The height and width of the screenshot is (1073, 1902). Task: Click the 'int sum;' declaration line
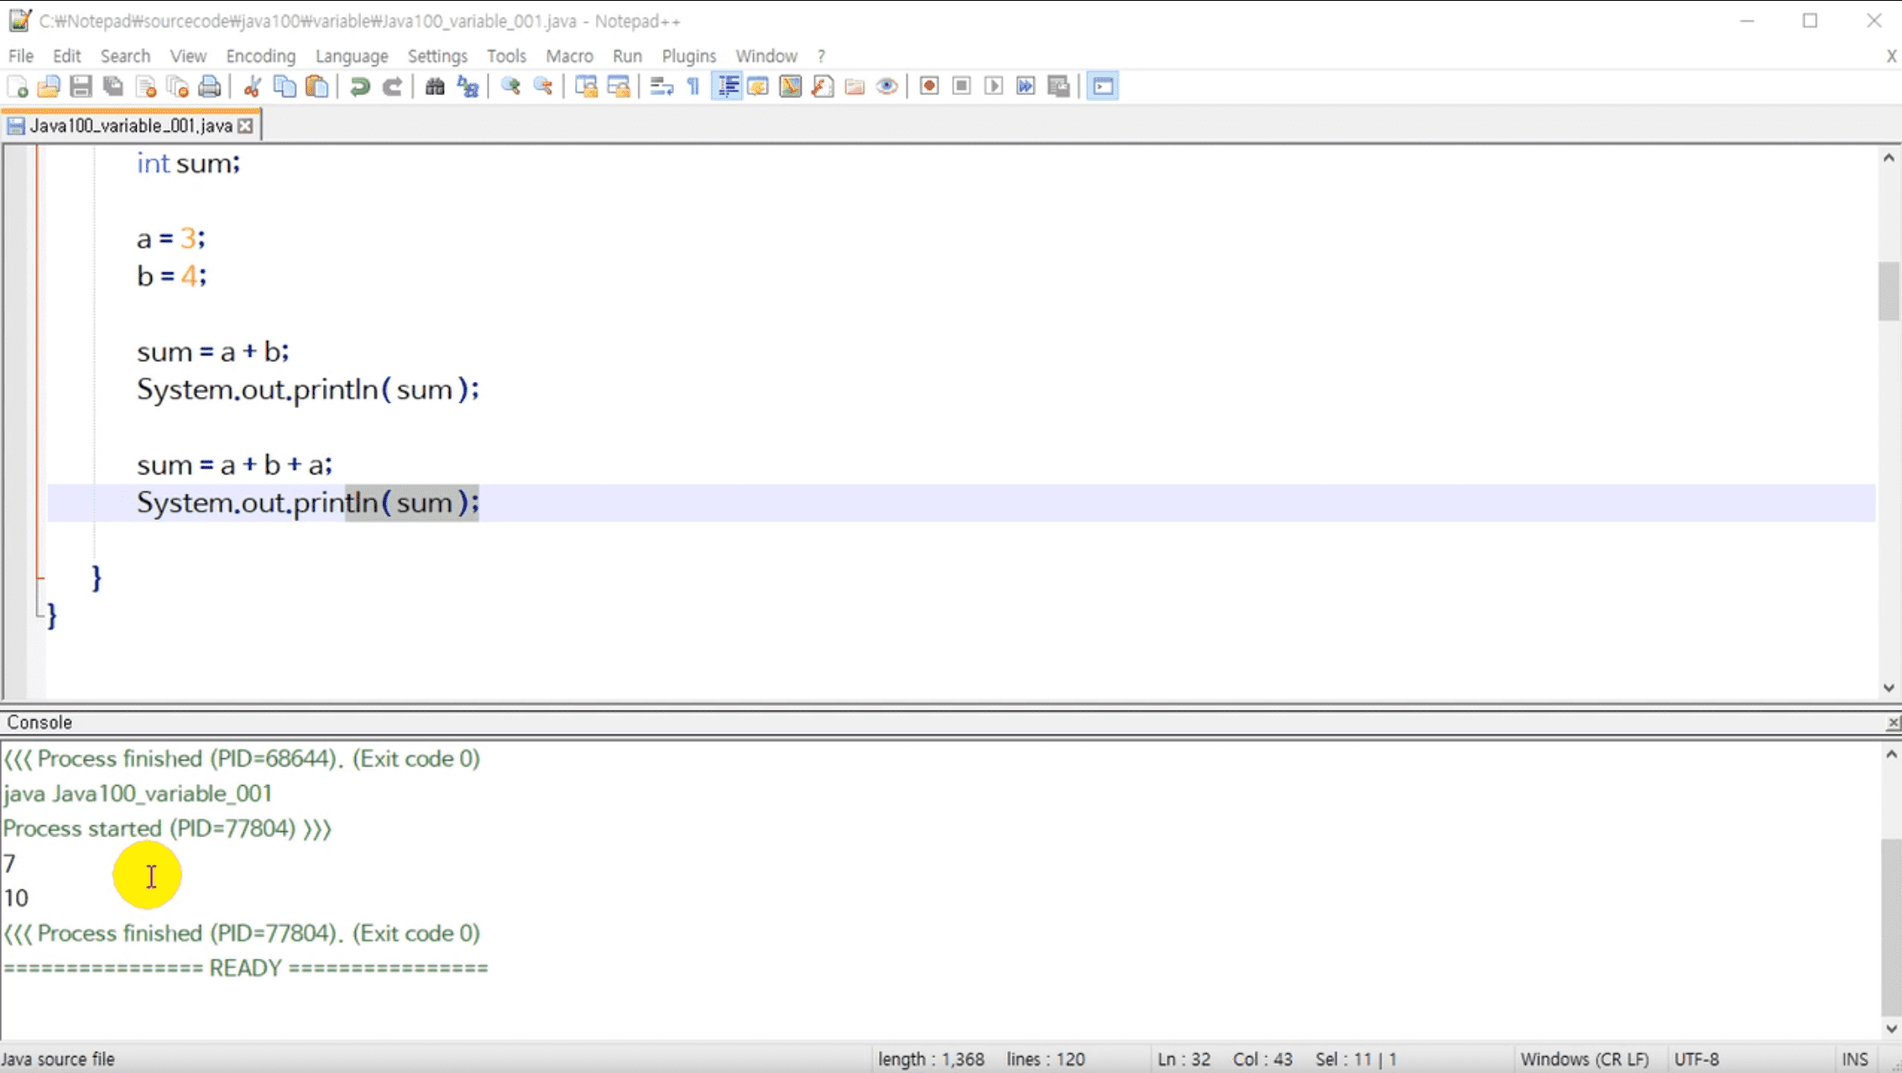click(188, 163)
